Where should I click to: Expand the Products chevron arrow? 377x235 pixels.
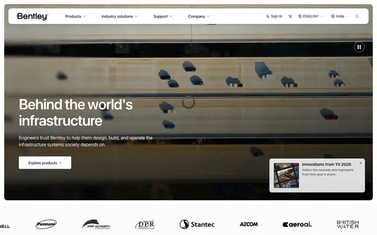click(x=84, y=16)
